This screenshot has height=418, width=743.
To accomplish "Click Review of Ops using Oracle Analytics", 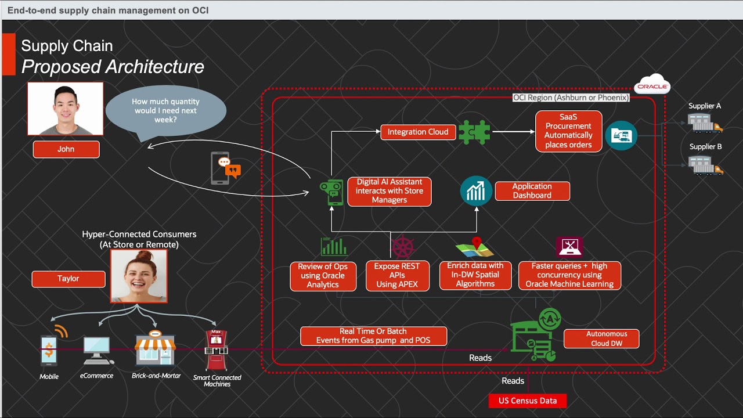I will [323, 276].
